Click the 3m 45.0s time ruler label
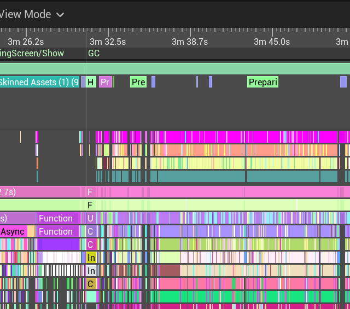The width and height of the screenshot is (350, 309). tap(272, 42)
